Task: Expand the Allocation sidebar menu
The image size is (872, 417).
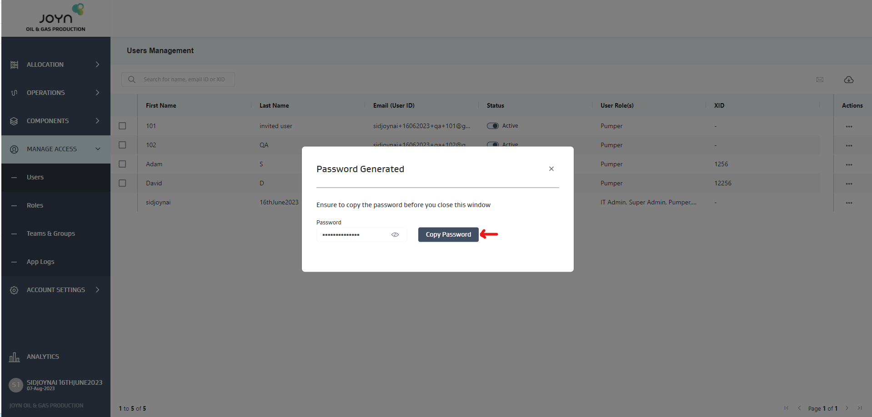Action: pyautogui.click(x=55, y=65)
